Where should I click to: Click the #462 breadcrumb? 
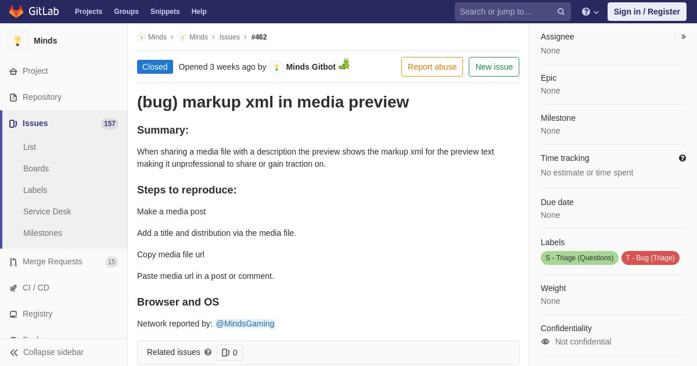259,37
